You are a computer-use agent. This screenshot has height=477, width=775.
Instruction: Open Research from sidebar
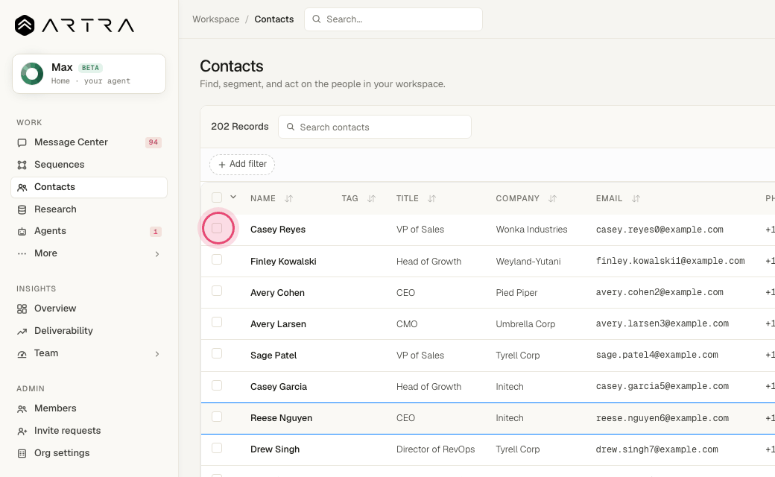(89, 209)
